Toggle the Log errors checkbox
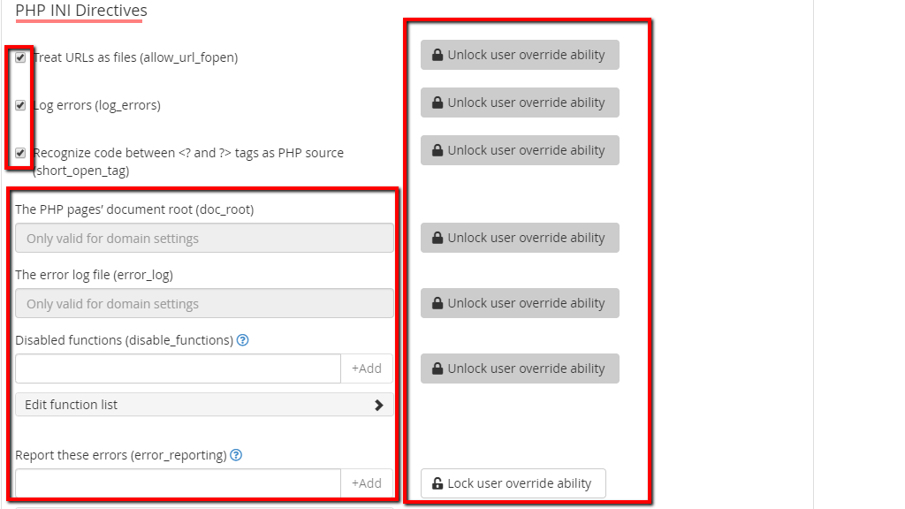This screenshot has width=905, height=509. [x=20, y=105]
